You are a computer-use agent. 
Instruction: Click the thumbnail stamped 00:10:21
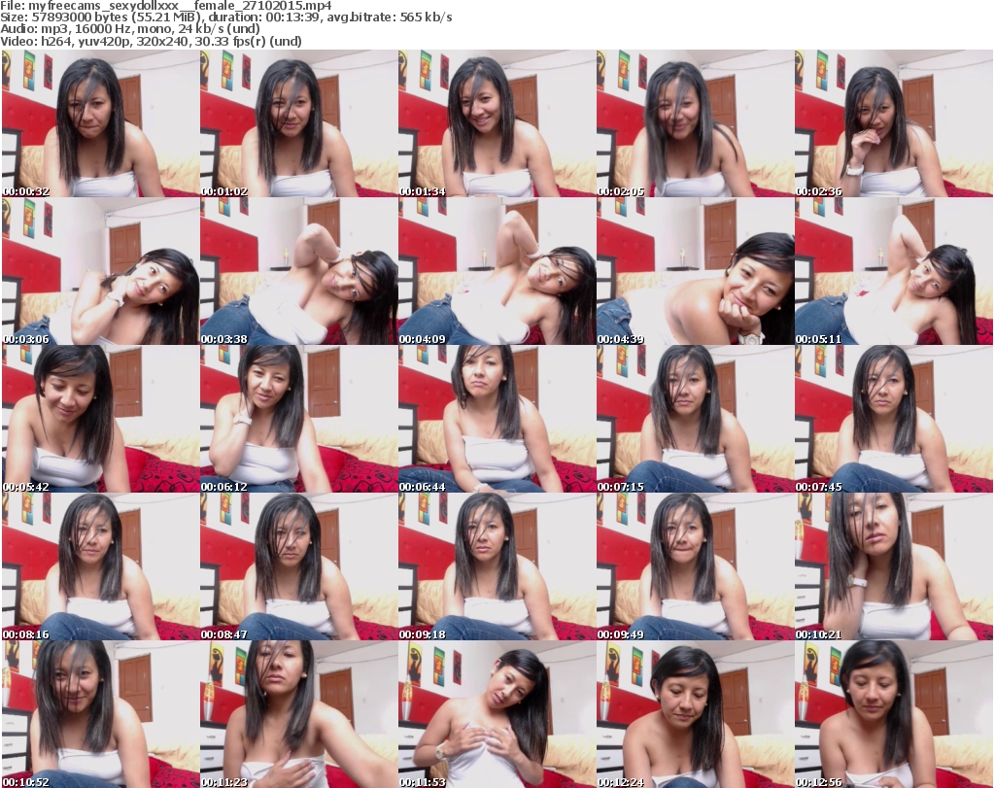(x=894, y=566)
